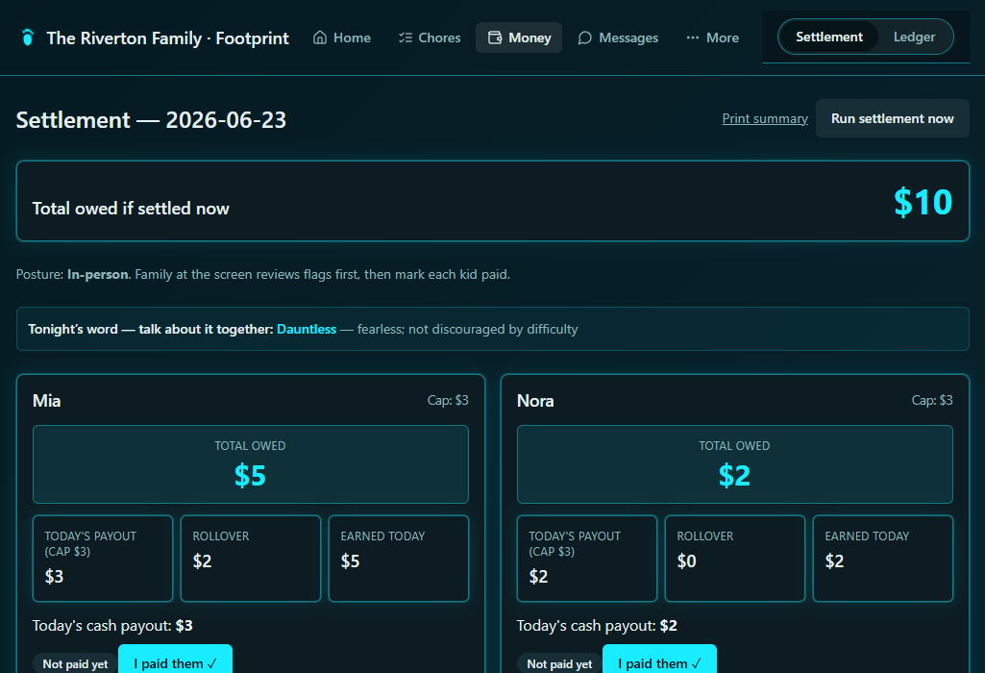Image resolution: width=985 pixels, height=673 pixels.
Task: Click the Home house icon
Action: 320,37
